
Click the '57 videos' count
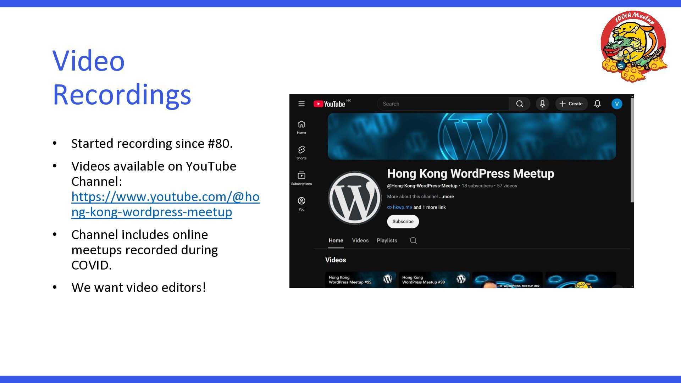click(507, 186)
